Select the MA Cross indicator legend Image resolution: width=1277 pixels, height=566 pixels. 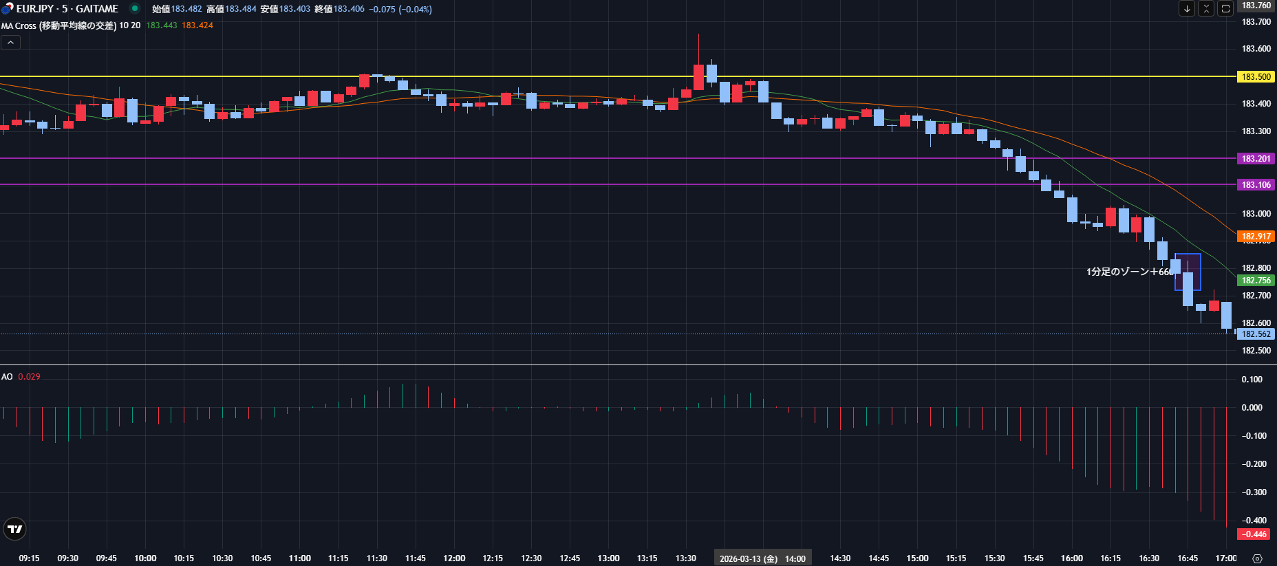pos(58,25)
